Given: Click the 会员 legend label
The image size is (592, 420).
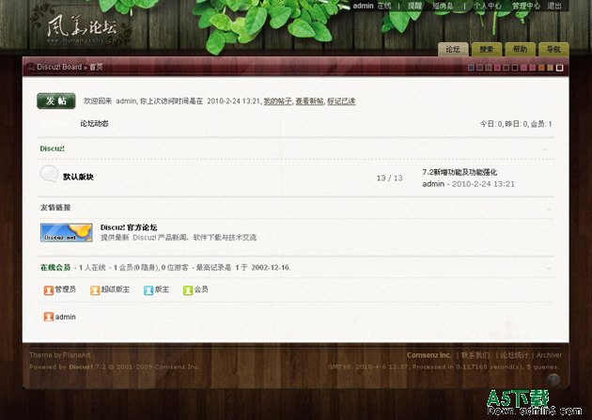Looking at the screenshot, I should (x=201, y=289).
